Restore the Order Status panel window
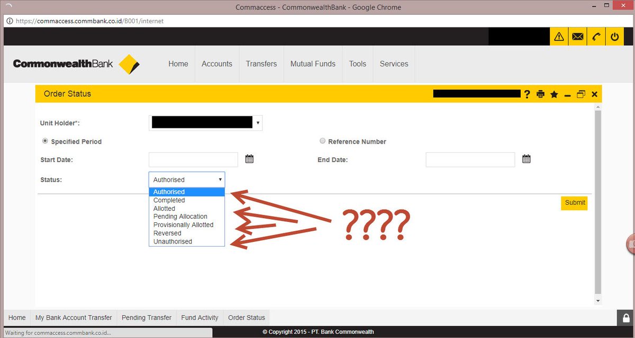 (x=581, y=94)
